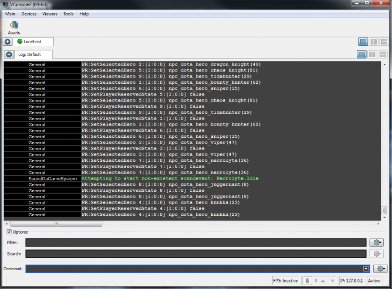Jump to previous bookmark with the up arrow
This screenshot has width=392, height=289.
click(x=324, y=281)
